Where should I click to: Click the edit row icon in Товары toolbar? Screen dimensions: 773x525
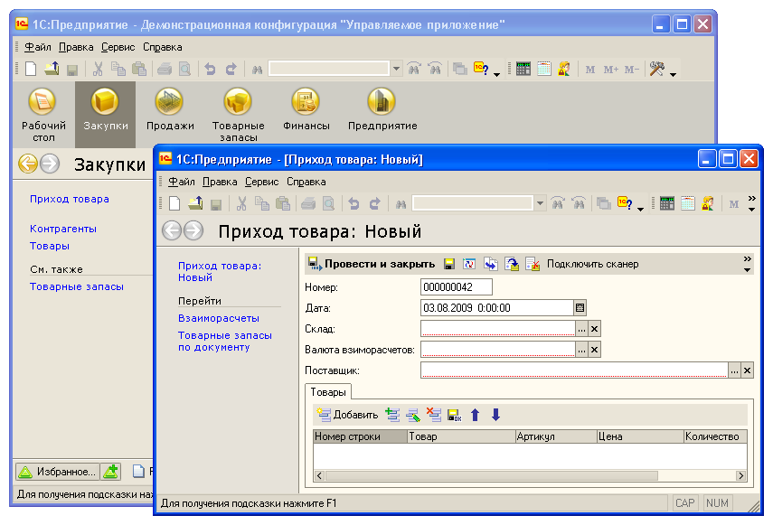[413, 415]
